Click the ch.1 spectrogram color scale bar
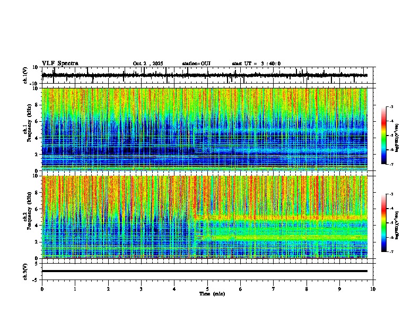 384,136
